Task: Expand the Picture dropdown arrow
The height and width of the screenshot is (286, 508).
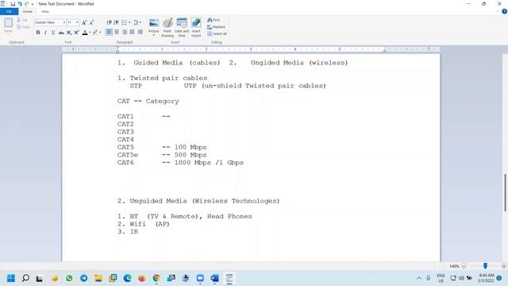Action: click(x=154, y=35)
